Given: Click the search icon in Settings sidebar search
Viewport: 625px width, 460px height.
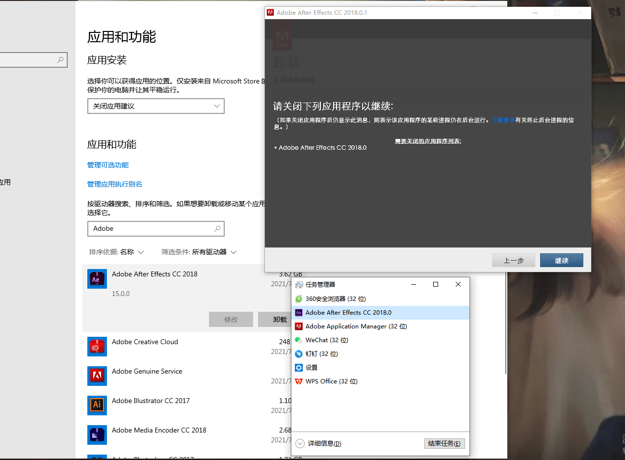Looking at the screenshot, I should pos(60,60).
